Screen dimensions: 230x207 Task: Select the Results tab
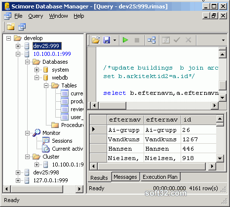(99, 177)
